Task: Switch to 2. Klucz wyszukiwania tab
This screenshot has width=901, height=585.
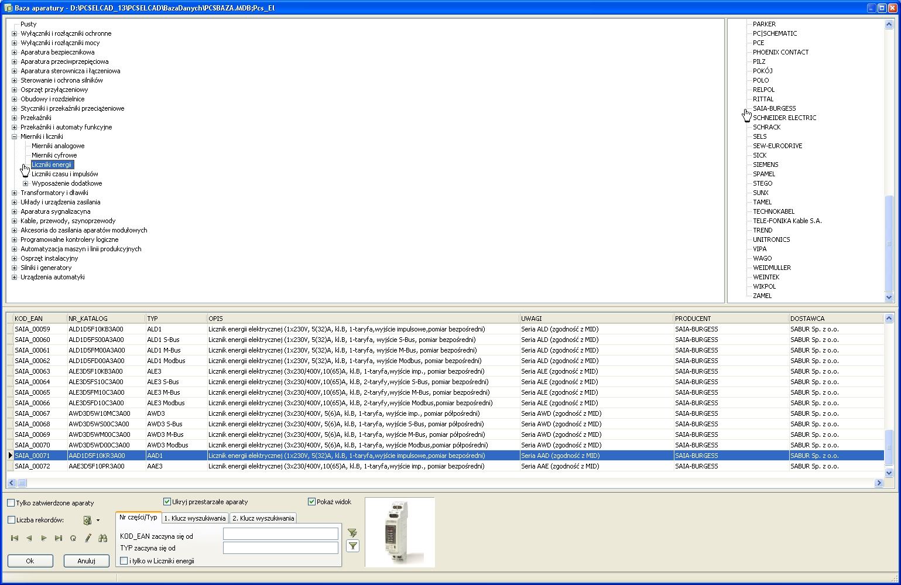Action: click(x=263, y=518)
